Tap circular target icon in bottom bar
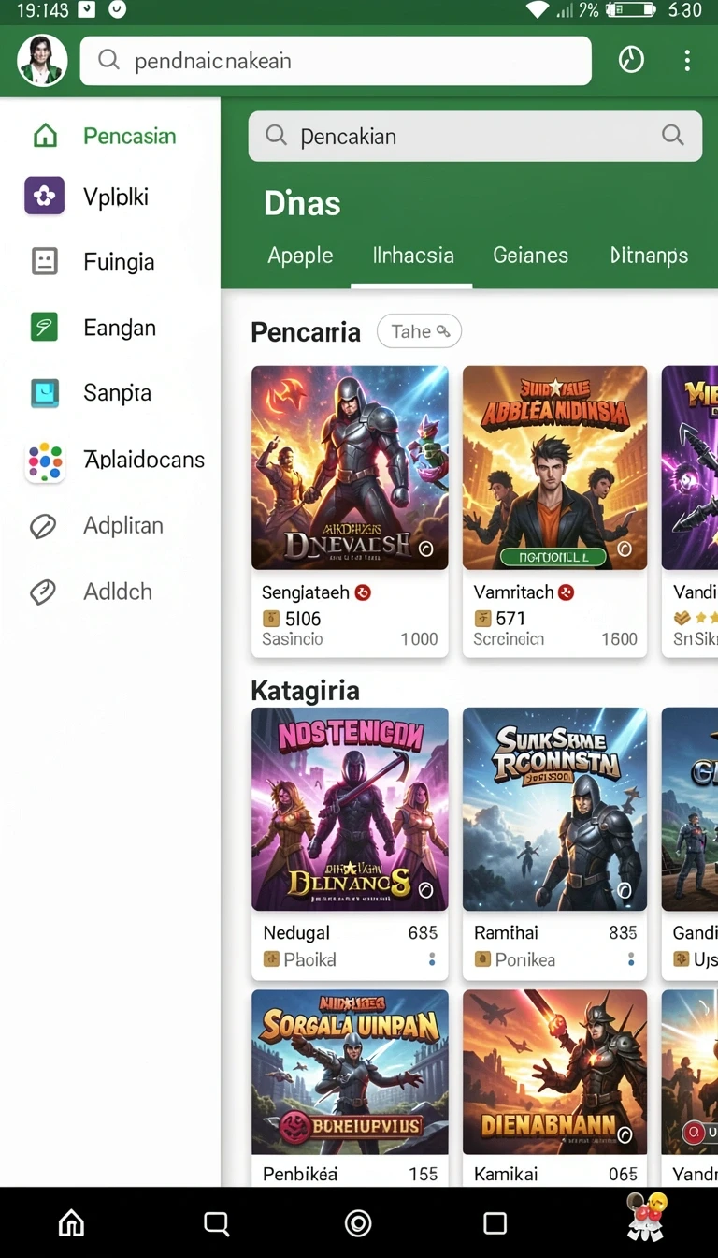This screenshot has width=718, height=1258. [358, 1222]
